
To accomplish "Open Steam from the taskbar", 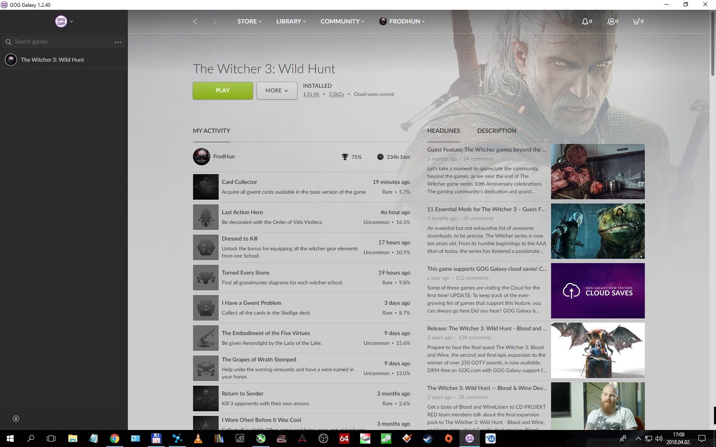I will pyautogui.click(x=427, y=438).
